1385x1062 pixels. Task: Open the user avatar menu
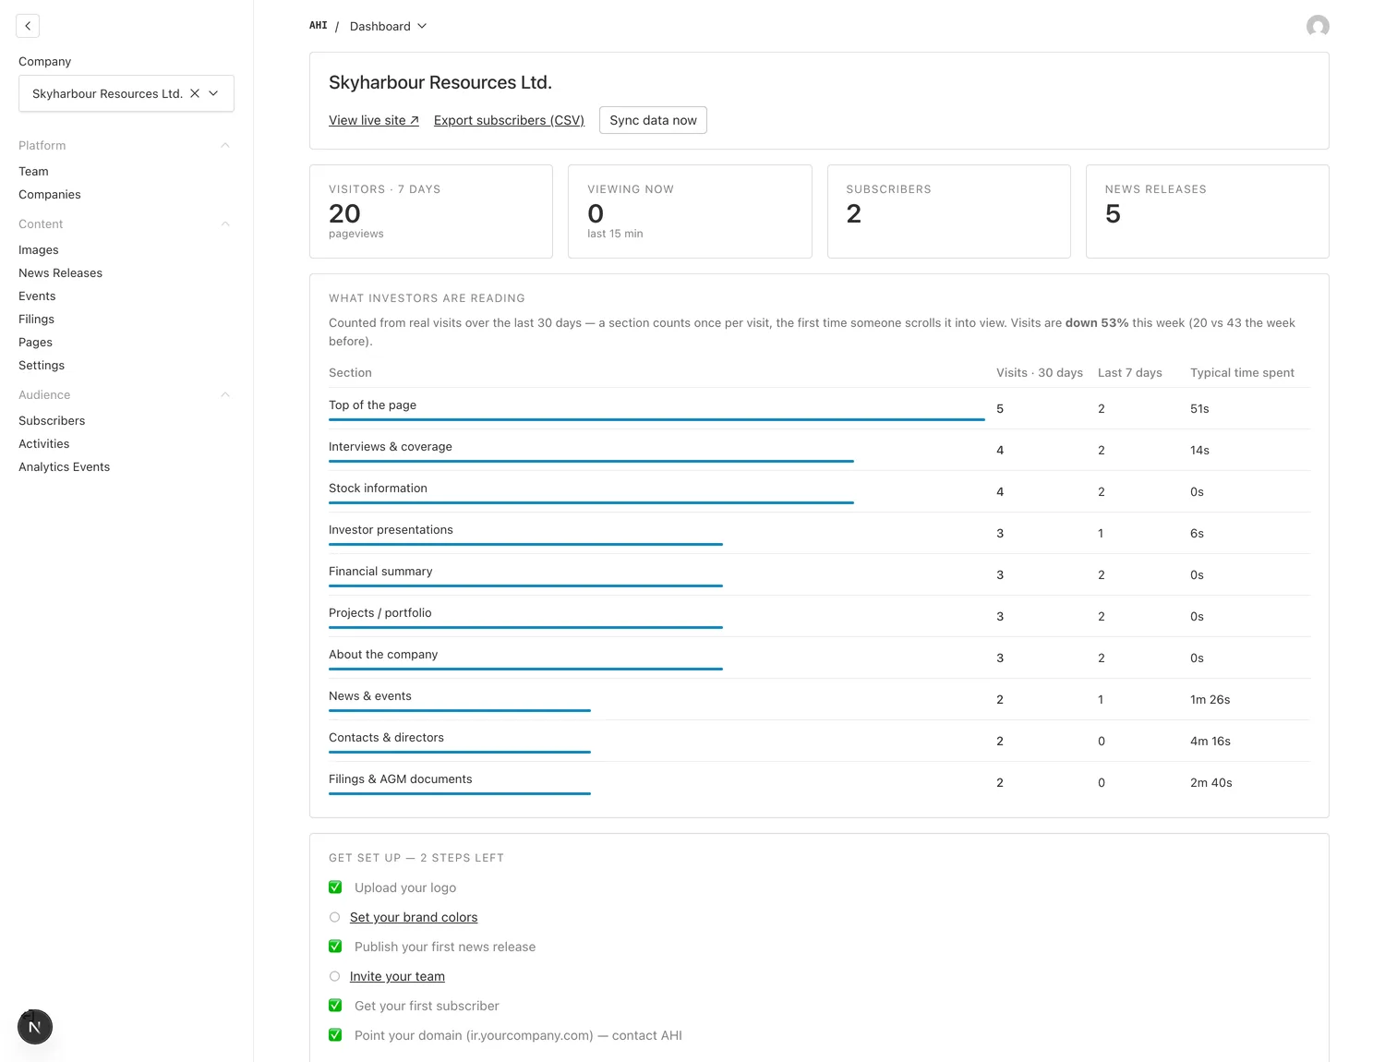(1318, 26)
